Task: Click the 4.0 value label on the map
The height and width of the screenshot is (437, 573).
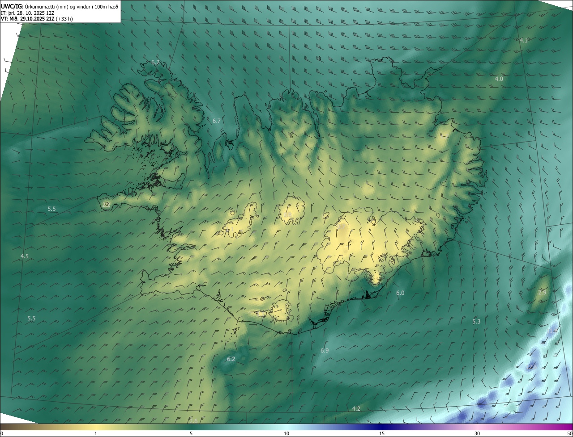Action: point(499,79)
